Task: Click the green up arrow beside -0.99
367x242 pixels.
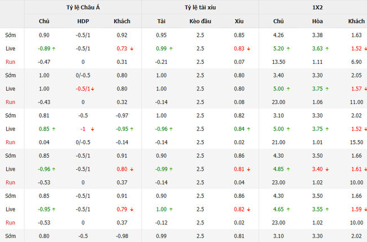Action: [171, 168]
